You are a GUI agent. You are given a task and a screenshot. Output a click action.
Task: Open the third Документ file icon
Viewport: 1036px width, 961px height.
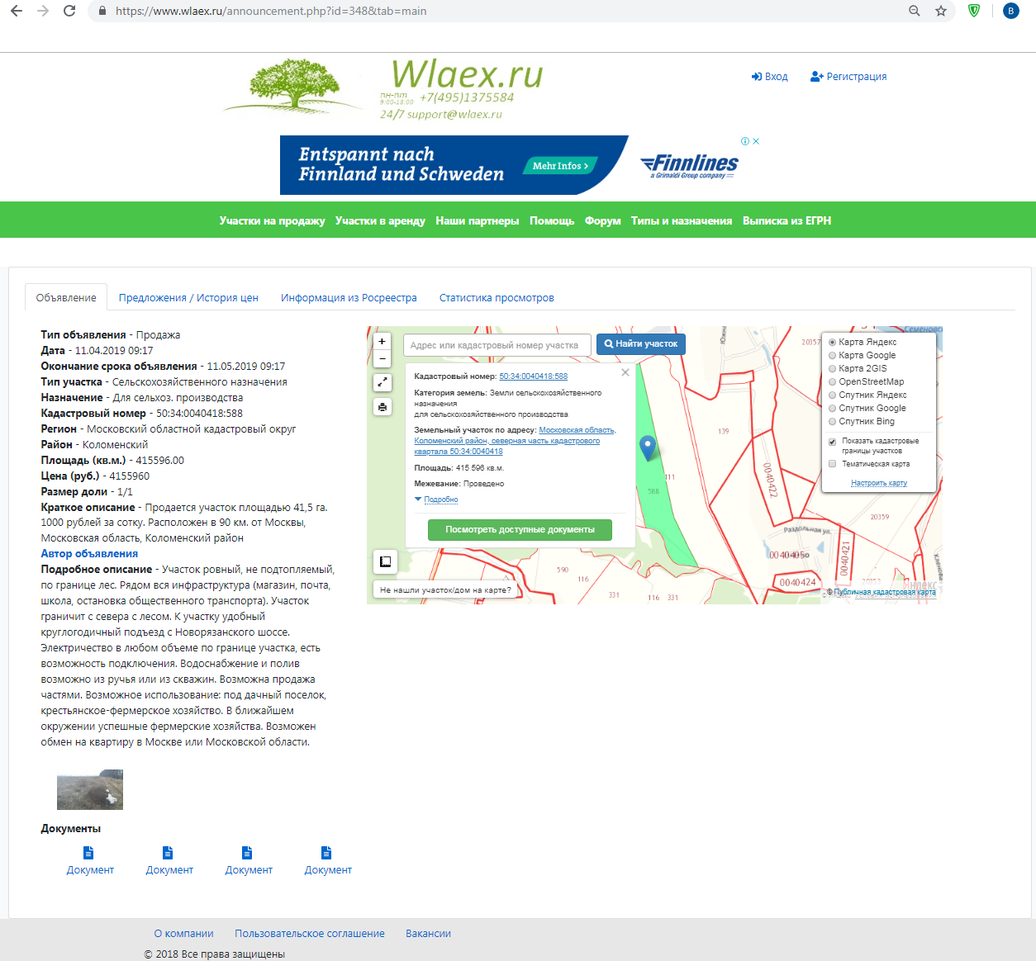[x=247, y=853]
